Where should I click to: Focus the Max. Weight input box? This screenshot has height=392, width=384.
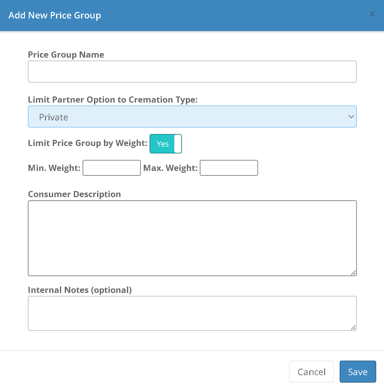[229, 168]
